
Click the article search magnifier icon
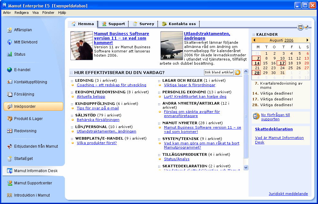[x=238, y=72]
